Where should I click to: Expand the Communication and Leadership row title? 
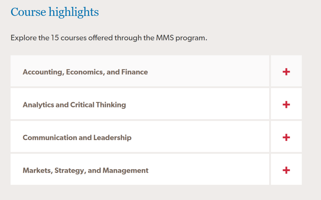click(77, 138)
